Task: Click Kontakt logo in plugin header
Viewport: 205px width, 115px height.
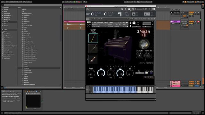Action: [87, 9]
